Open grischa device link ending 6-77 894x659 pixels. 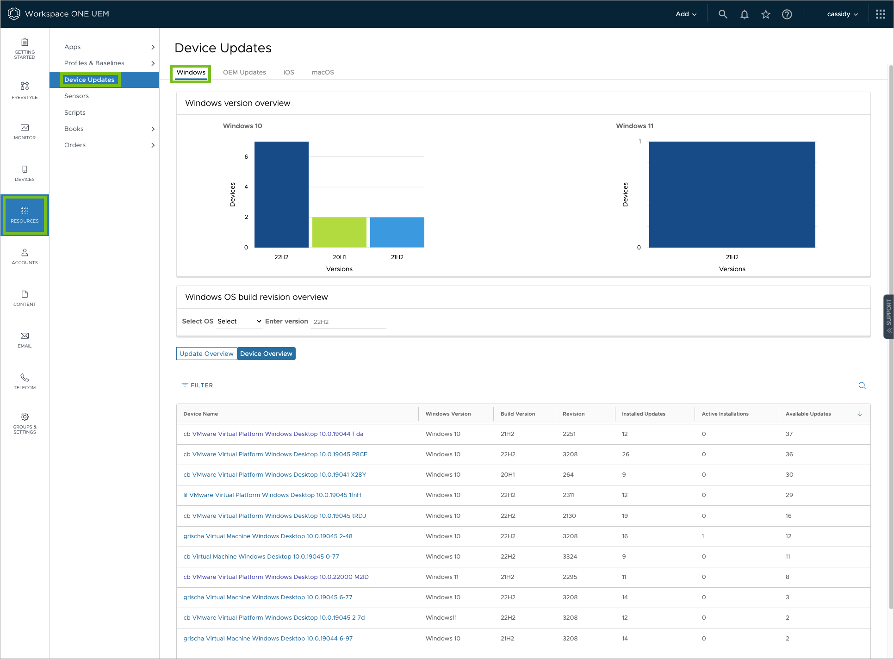[x=268, y=597]
